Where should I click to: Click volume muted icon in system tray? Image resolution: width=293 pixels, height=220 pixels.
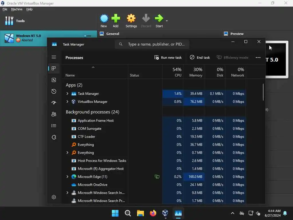(258, 213)
